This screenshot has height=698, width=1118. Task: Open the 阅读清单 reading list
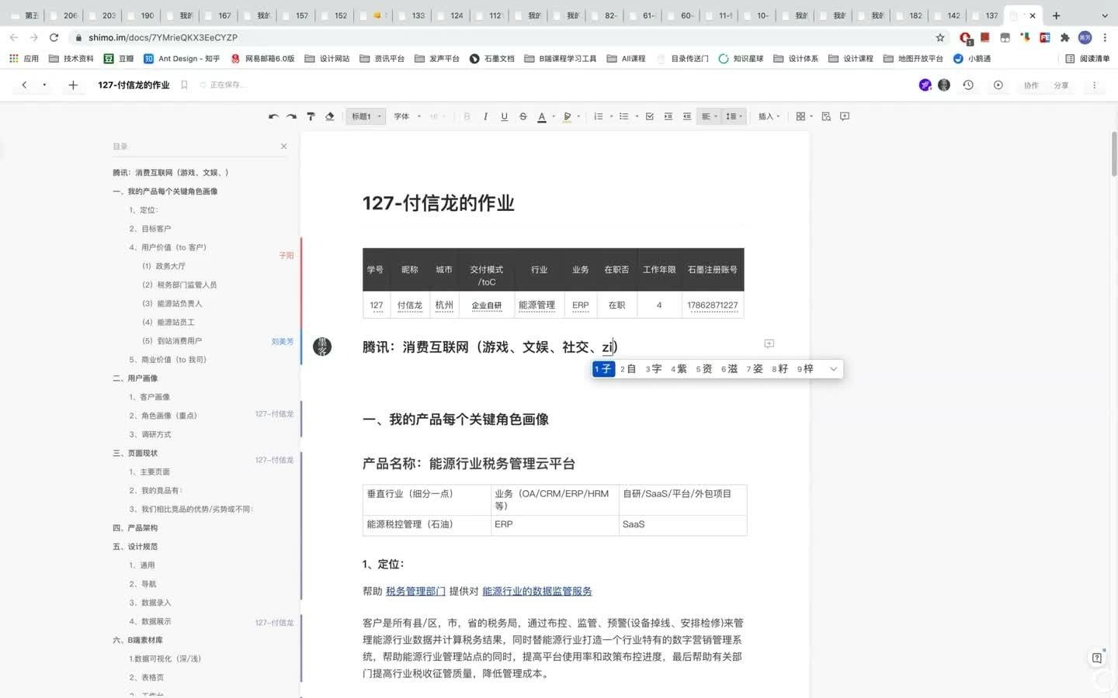point(1087,59)
